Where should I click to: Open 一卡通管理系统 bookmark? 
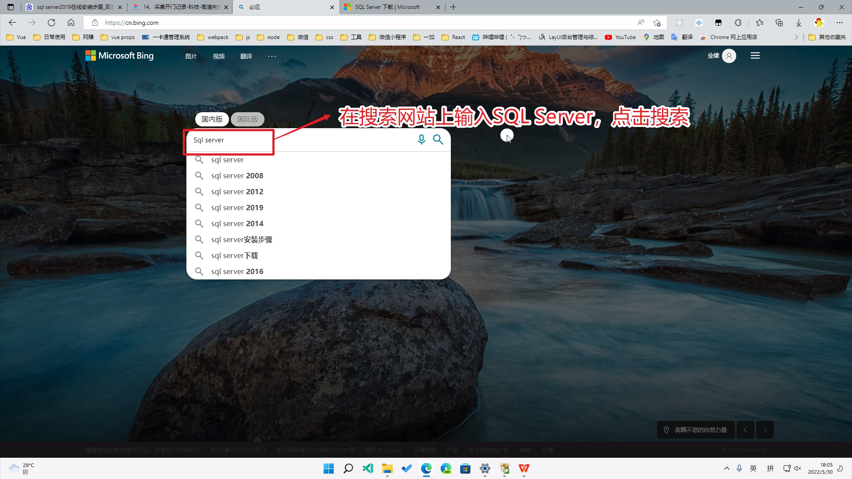click(166, 37)
